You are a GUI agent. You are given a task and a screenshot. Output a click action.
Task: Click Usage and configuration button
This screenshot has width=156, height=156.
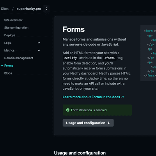[x=88, y=123]
